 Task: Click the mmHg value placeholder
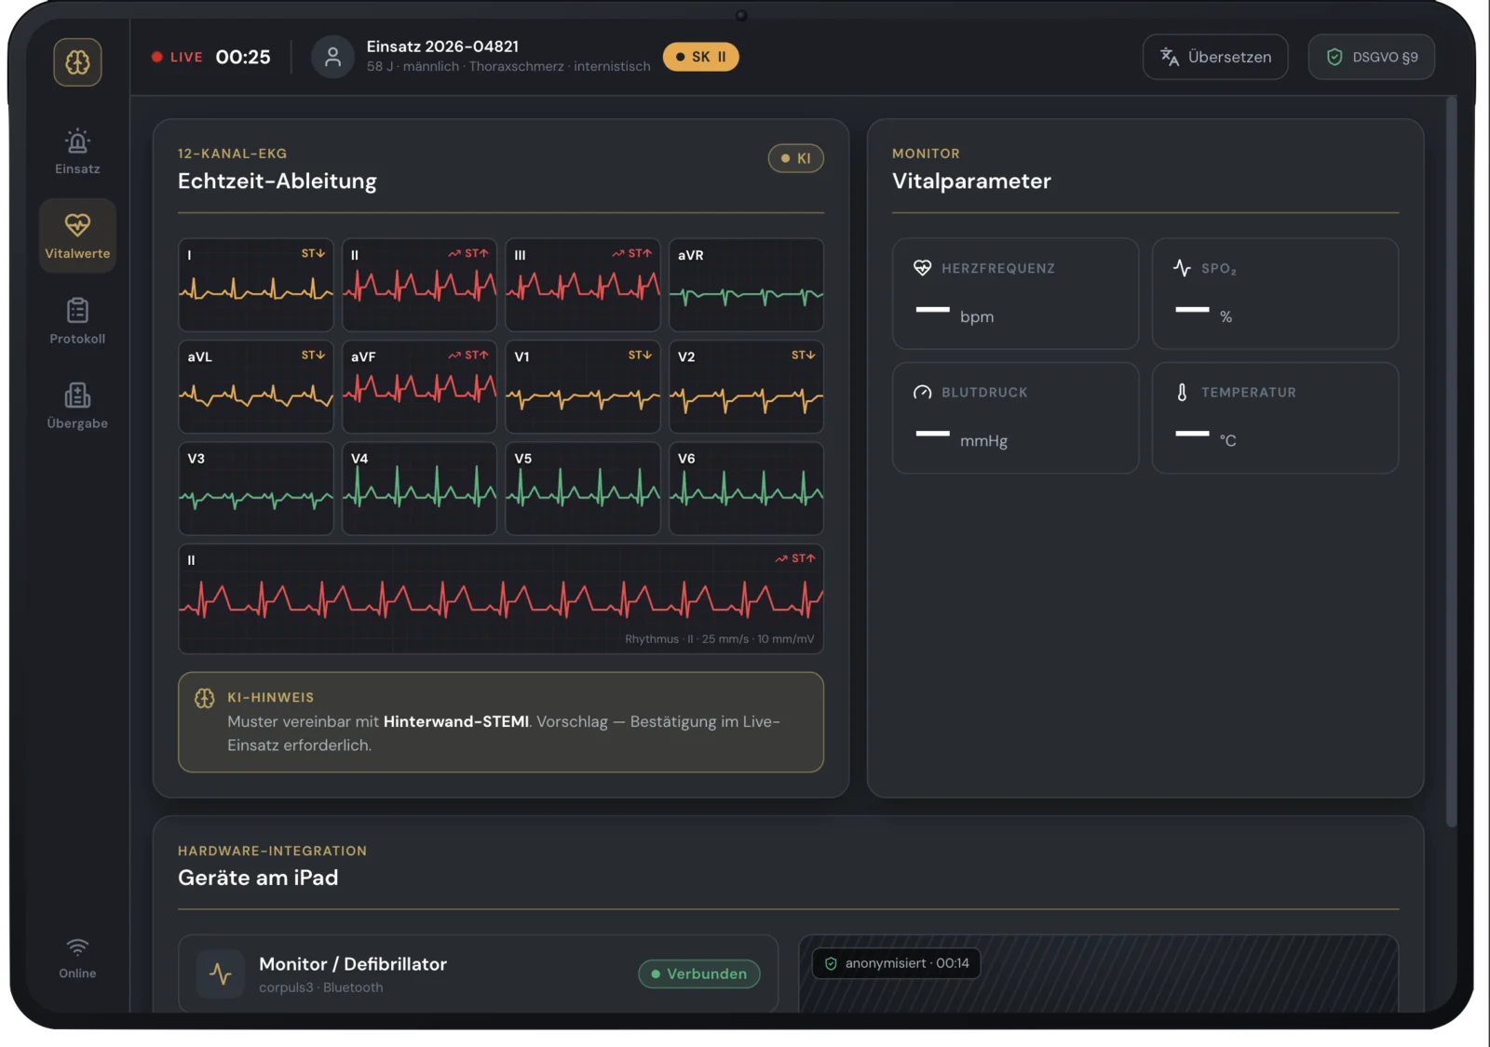click(x=932, y=433)
